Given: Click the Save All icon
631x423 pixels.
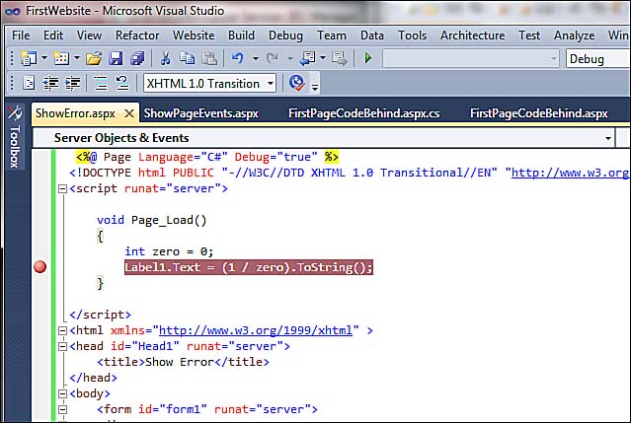Looking at the screenshot, I should 137,58.
